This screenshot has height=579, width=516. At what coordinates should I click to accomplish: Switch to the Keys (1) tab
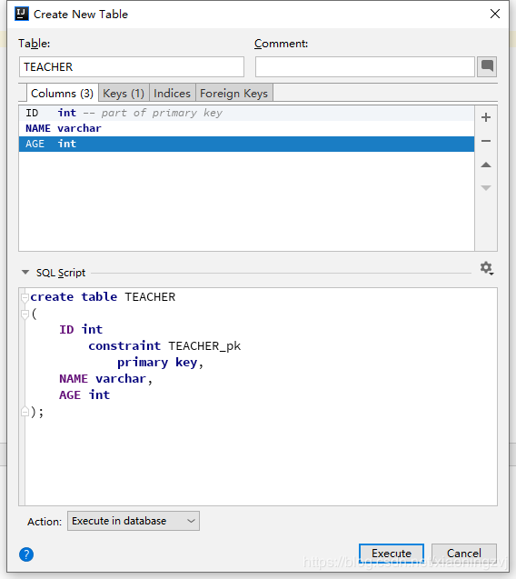[x=124, y=94]
